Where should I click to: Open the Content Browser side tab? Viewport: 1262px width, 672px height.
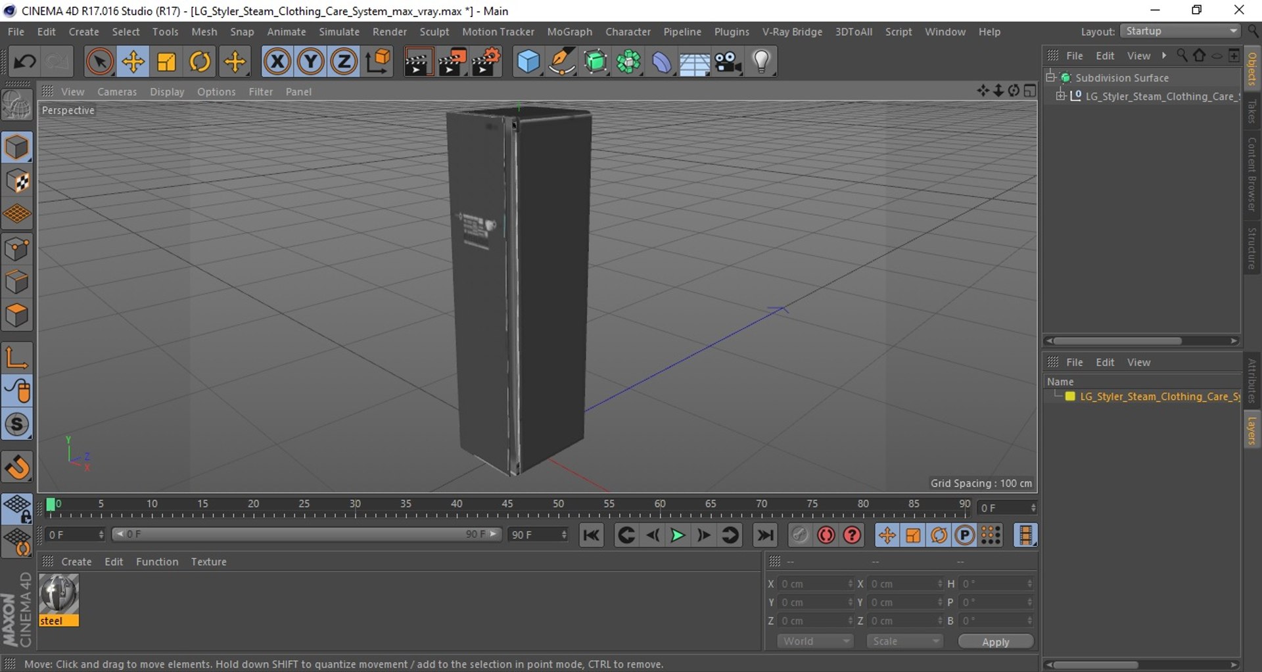pyautogui.click(x=1252, y=173)
